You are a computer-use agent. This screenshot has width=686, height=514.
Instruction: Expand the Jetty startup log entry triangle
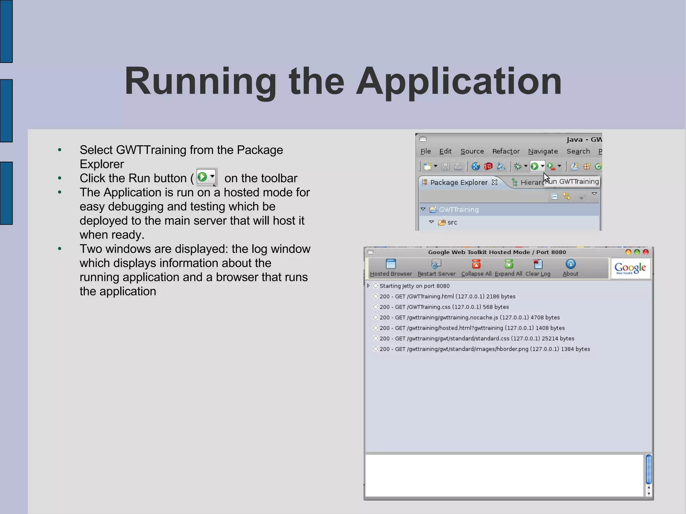(x=368, y=286)
